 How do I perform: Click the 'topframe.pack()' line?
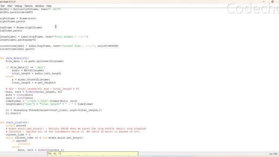click(11, 31)
